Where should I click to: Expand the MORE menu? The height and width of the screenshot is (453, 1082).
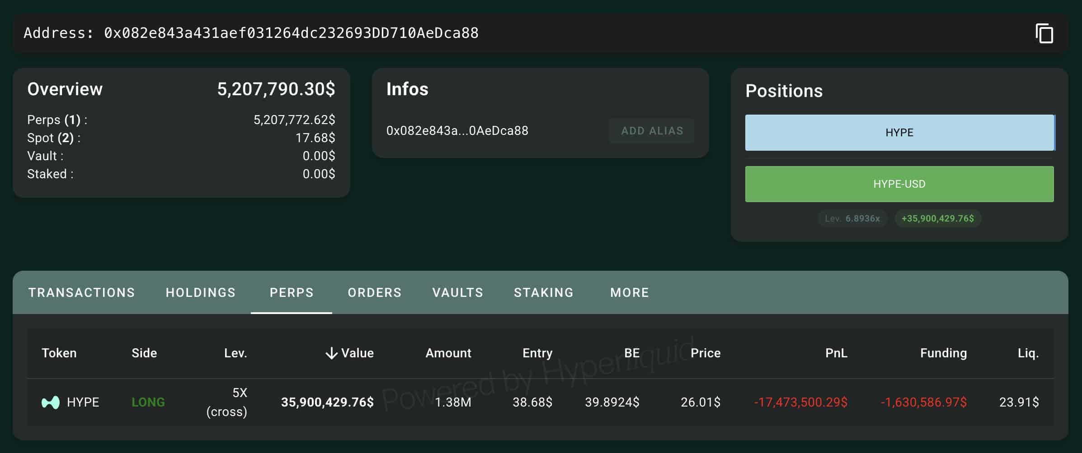pyautogui.click(x=629, y=292)
